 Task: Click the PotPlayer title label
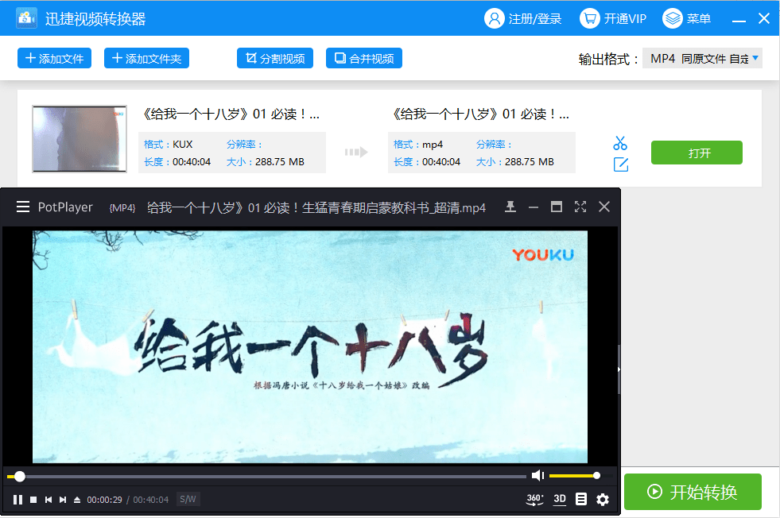click(x=65, y=207)
